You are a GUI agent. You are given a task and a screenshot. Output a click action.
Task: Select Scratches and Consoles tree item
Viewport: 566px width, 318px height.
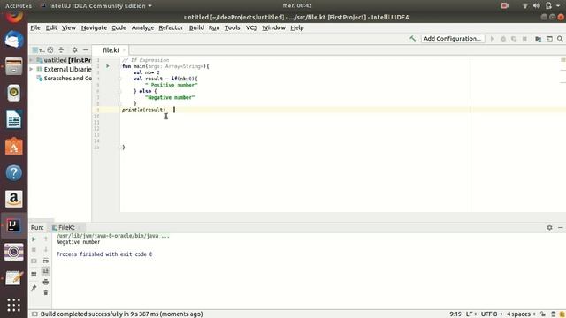[x=64, y=79]
